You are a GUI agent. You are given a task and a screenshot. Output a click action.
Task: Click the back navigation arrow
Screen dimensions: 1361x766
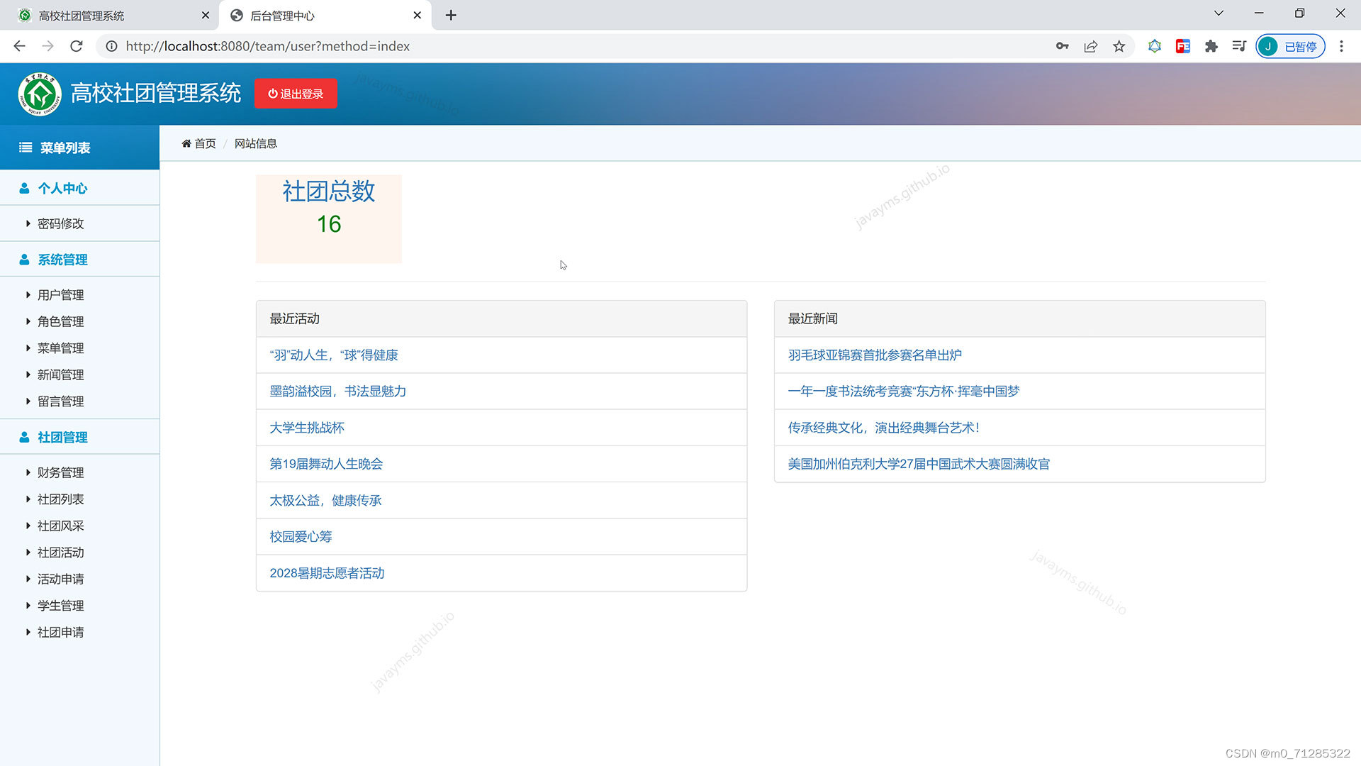(x=19, y=46)
